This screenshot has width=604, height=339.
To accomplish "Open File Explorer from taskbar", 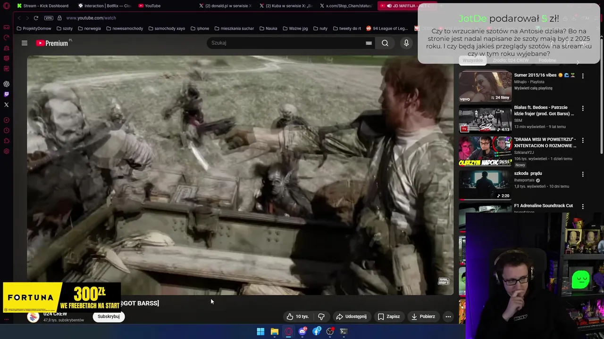I will tap(274, 331).
